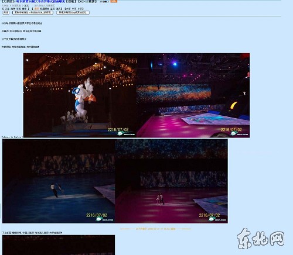Click the orange highlighted option in the bracket toolbar

point(37,9)
